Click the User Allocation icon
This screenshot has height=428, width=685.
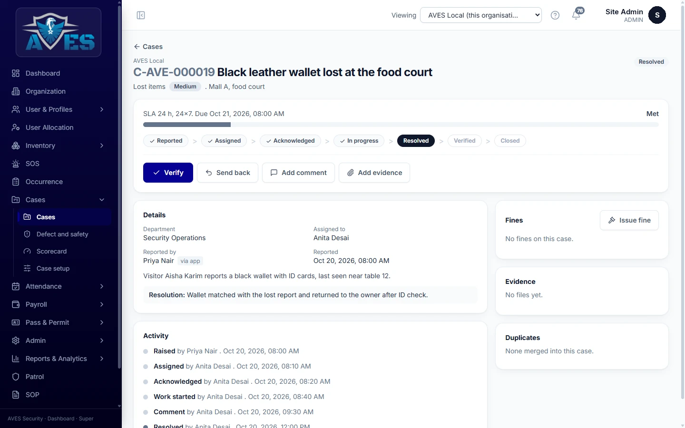pos(16,127)
